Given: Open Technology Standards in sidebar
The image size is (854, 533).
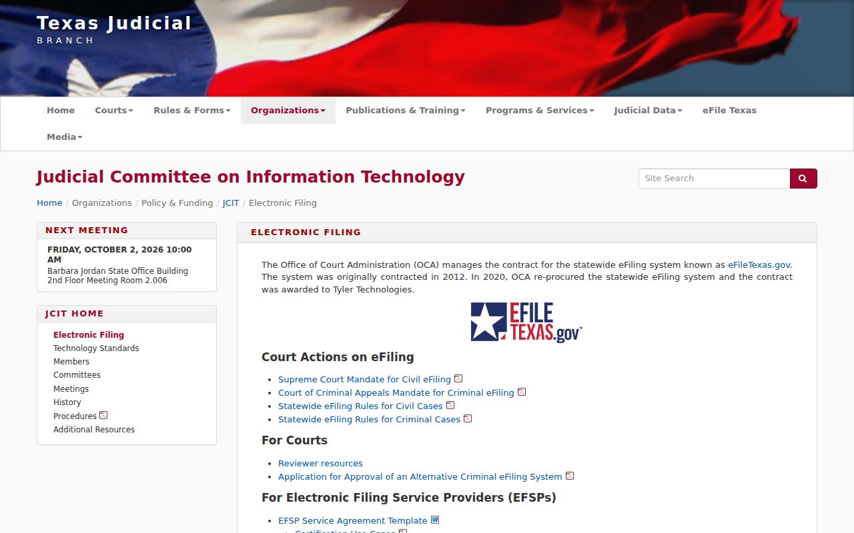Looking at the screenshot, I should (x=96, y=348).
